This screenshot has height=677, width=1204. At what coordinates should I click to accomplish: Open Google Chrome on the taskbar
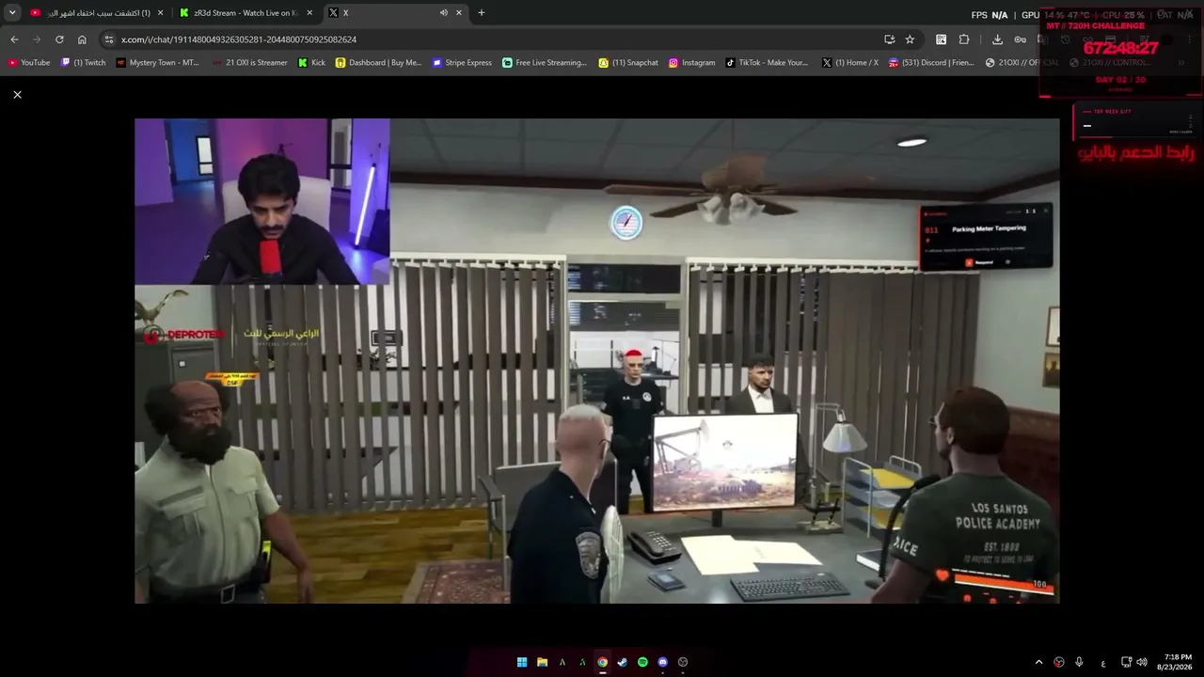point(603,662)
